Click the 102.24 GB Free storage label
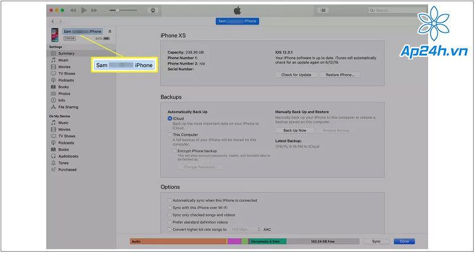The width and height of the screenshot is (475, 253). 322,242
